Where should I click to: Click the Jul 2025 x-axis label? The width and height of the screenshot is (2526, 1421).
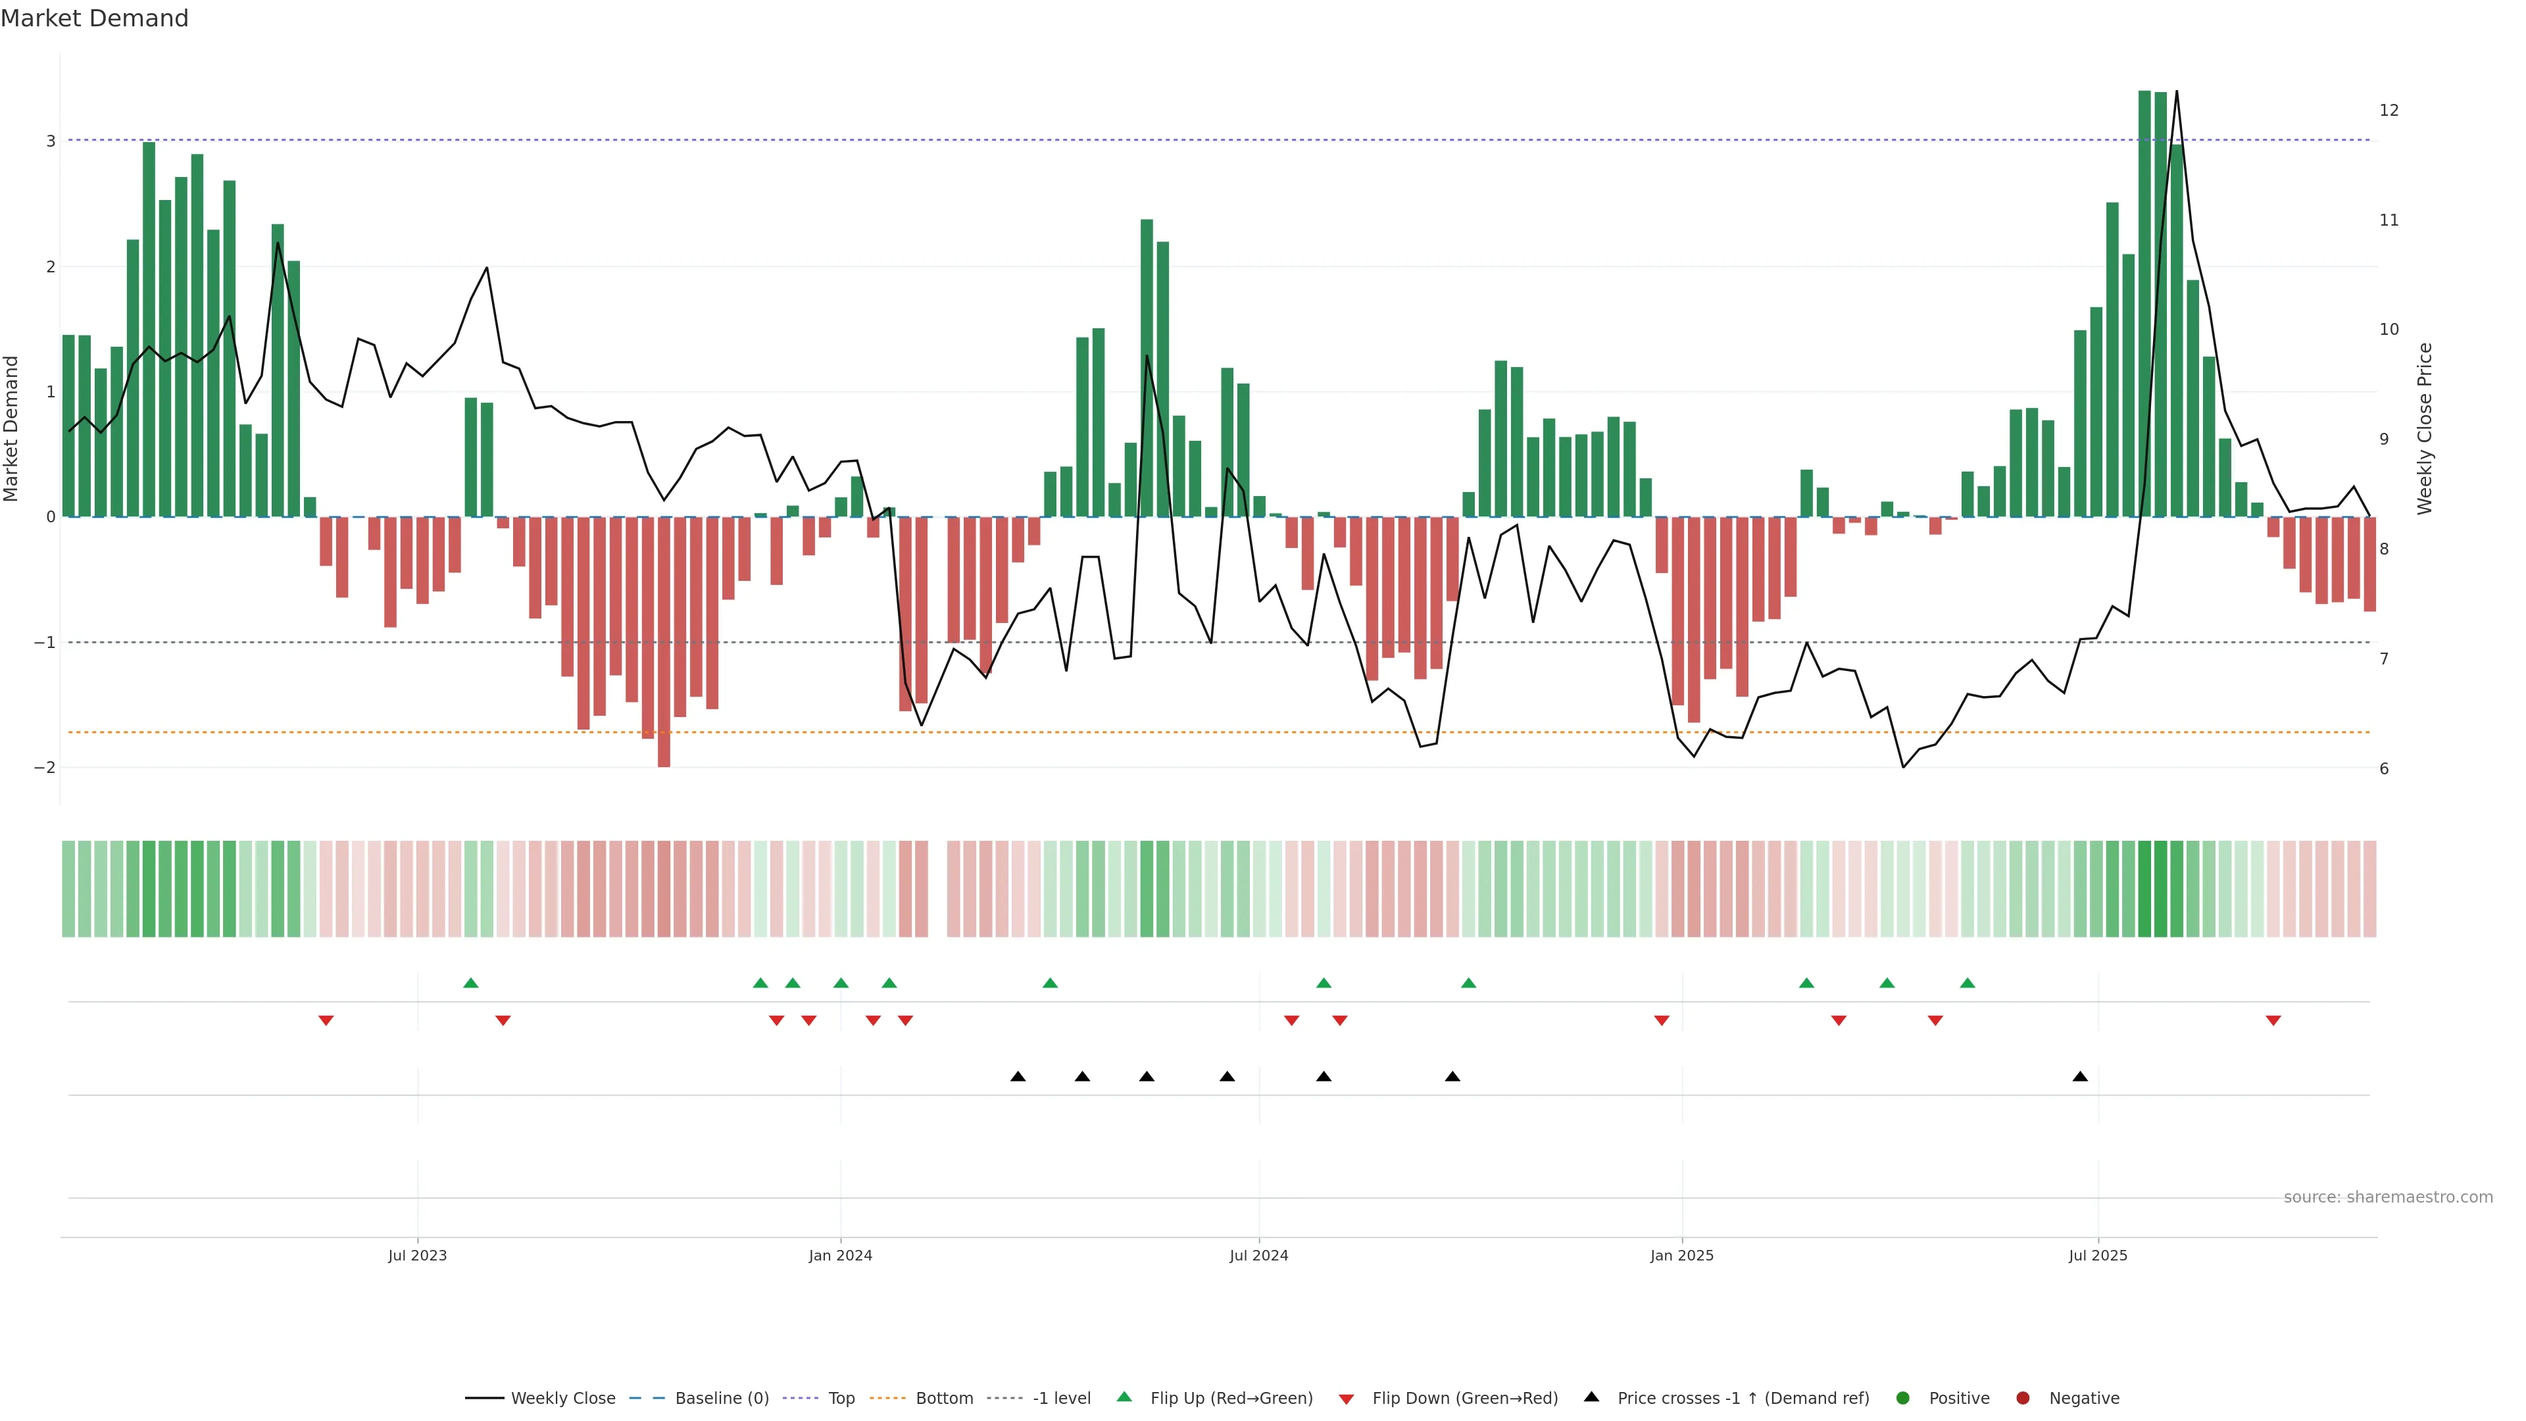tap(2098, 1255)
